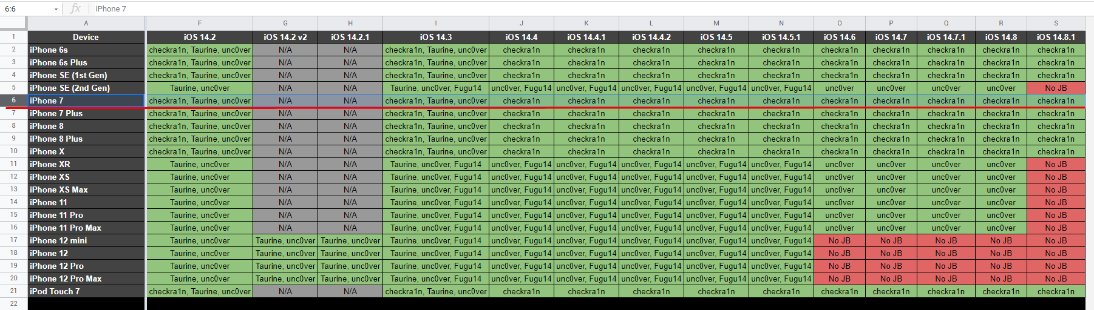Click iPhone XS Max's No JB cell
Image resolution: width=1094 pixels, height=310 pixels.
pos(1056,190)
